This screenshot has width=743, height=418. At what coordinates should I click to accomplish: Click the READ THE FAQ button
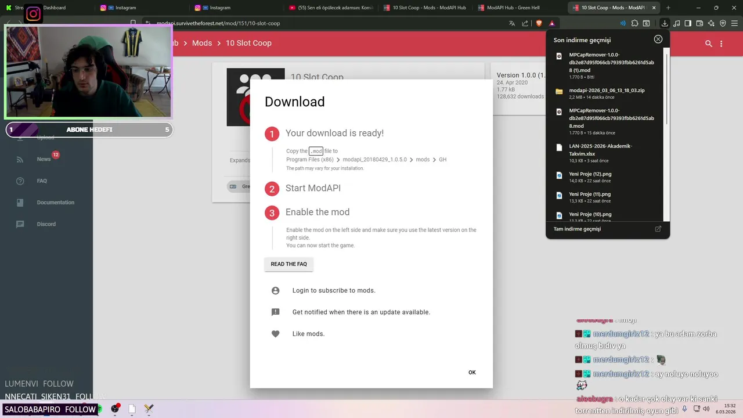288,264
